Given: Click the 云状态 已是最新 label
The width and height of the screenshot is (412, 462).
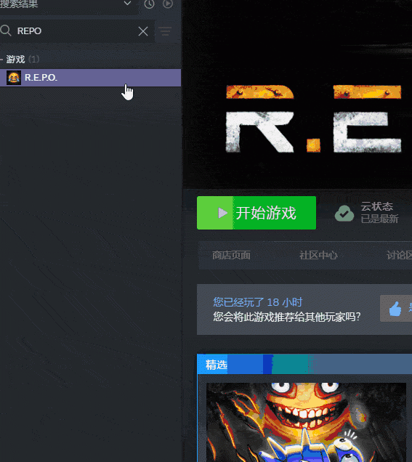Looking at the screenshot, I should (x=379, y=213).
